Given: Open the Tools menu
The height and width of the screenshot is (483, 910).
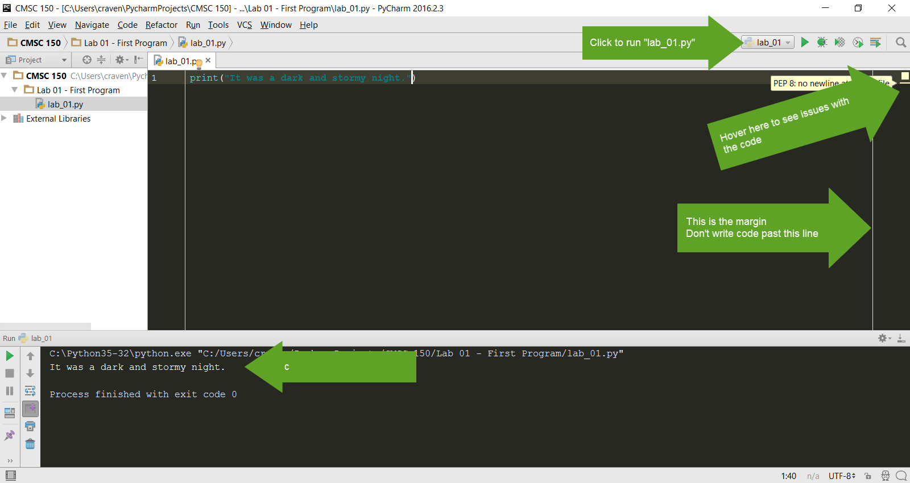Looking at the screenshot, I should point(218,25).
